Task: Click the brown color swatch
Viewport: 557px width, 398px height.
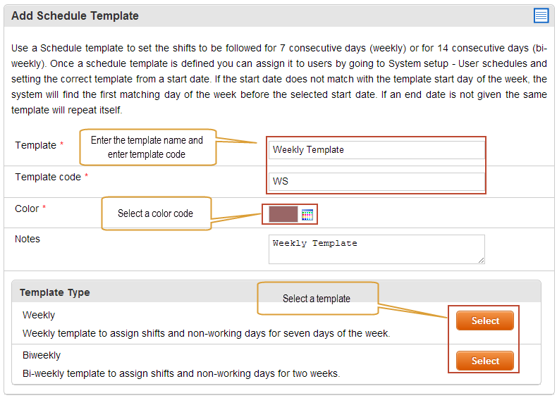Action: pyautogui.click(x=283, y=214)
